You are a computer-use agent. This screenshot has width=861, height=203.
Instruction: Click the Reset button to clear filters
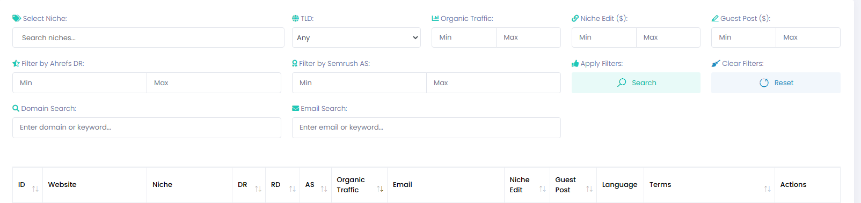tap(776, 82)
